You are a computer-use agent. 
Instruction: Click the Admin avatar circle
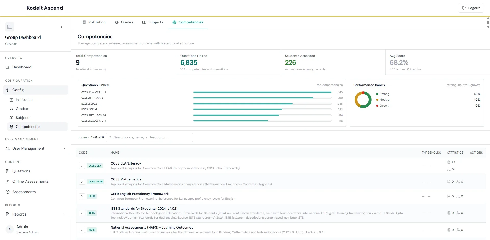10,229
